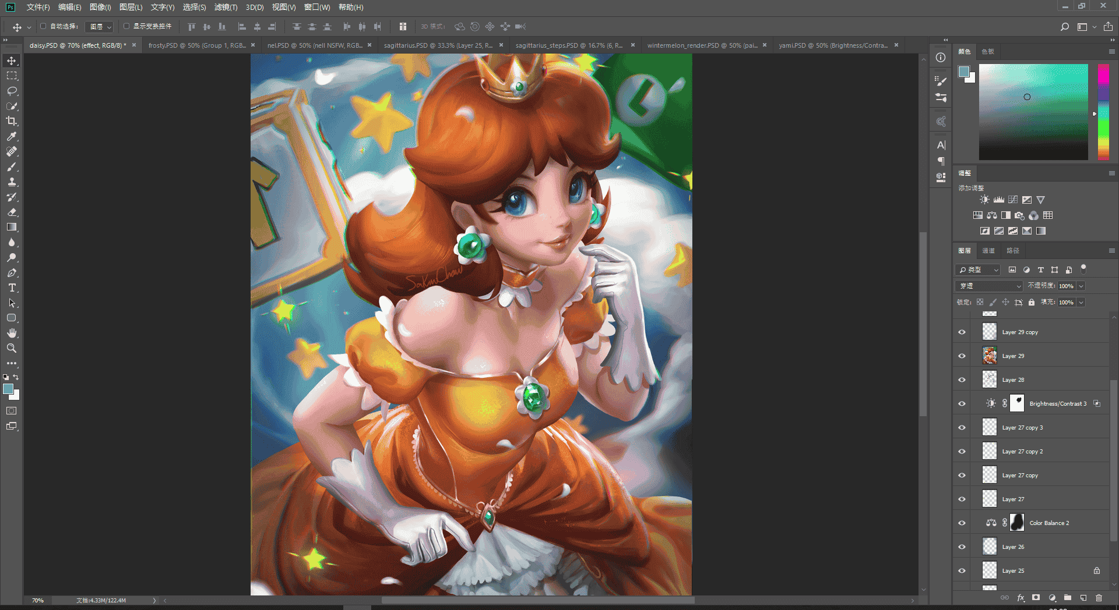Create a new layer group folder
The width and height of the screenshot is (1119, 610).
click(x=1067, y=598)
